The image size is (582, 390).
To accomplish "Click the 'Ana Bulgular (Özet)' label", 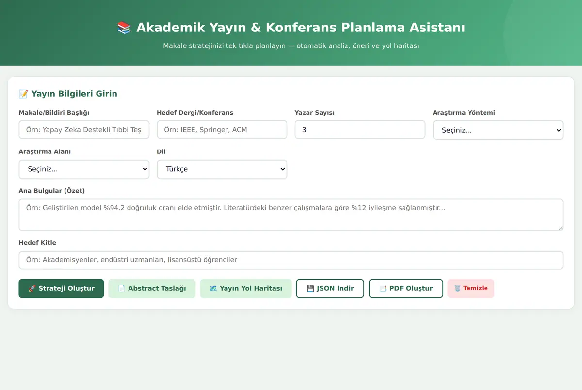I will pos(52,191).
